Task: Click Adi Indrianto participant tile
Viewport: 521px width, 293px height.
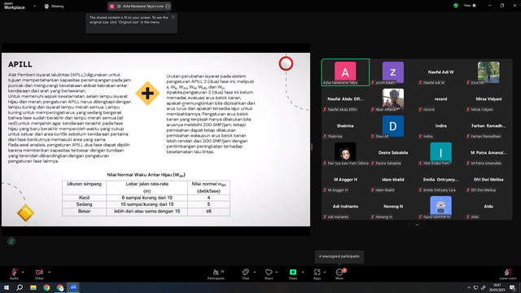Action: [x=345, y=207]
